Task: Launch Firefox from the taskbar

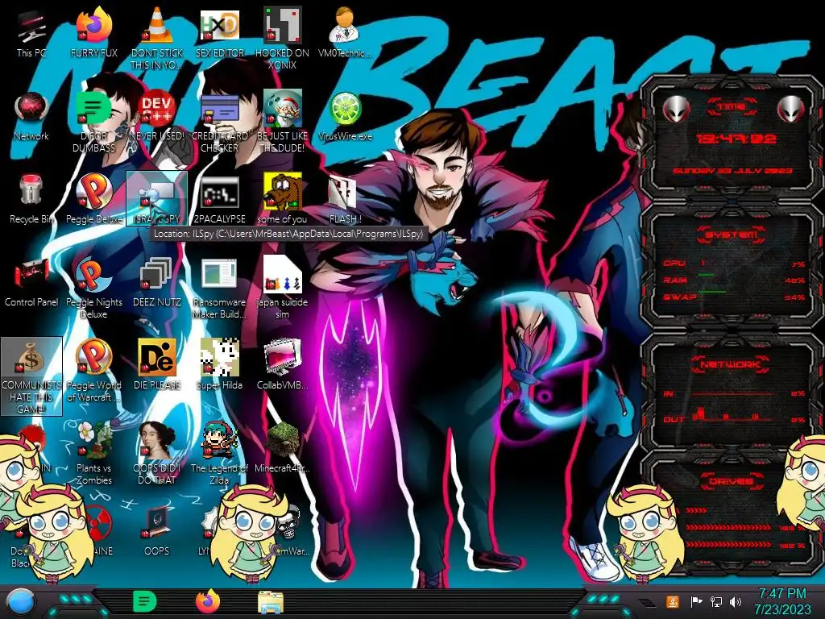Action: [x=208, y=601]
